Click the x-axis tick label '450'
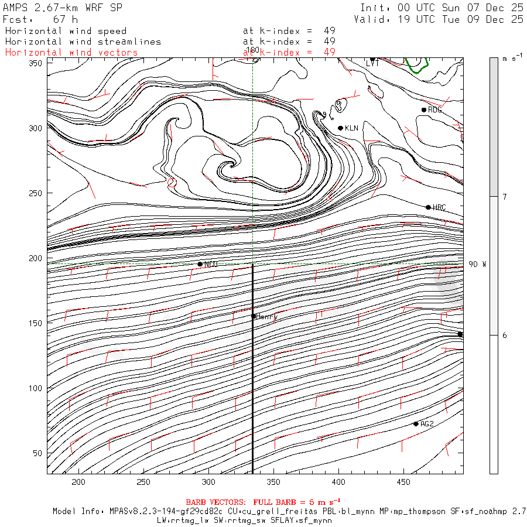Screen dimensions: 527x527 pos(403,482)
